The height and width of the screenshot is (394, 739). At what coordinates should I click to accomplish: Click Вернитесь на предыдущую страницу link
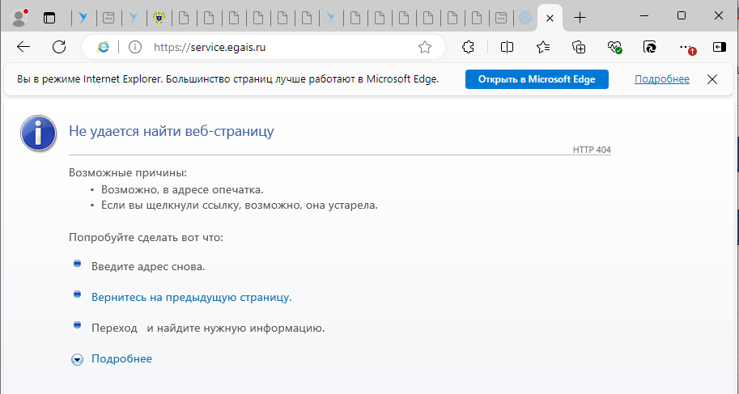[191, 297]
